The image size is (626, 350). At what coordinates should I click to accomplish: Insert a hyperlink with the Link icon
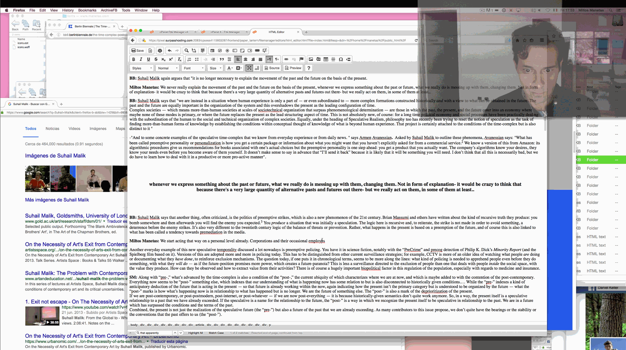pyautogui.click(x=286, y=59)
